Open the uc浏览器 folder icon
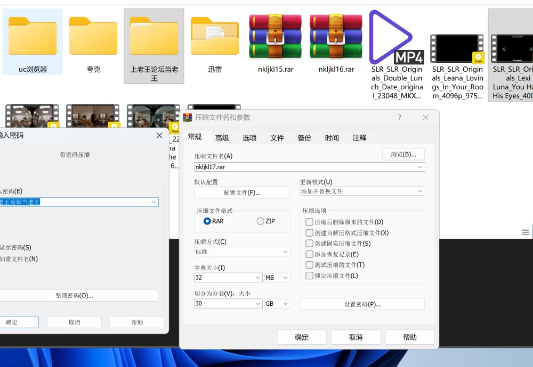This screenshot has height=367, width=533. point(33,36)
